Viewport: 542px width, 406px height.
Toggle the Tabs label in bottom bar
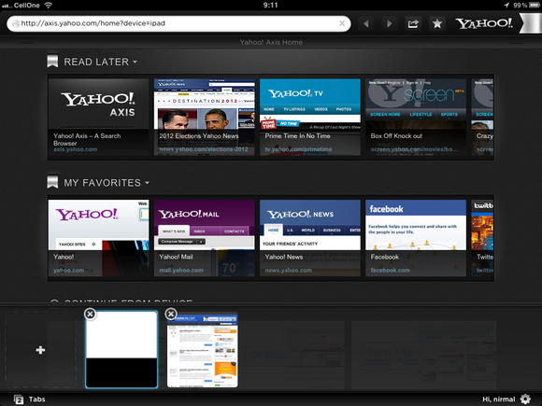(x=37, y=399)
